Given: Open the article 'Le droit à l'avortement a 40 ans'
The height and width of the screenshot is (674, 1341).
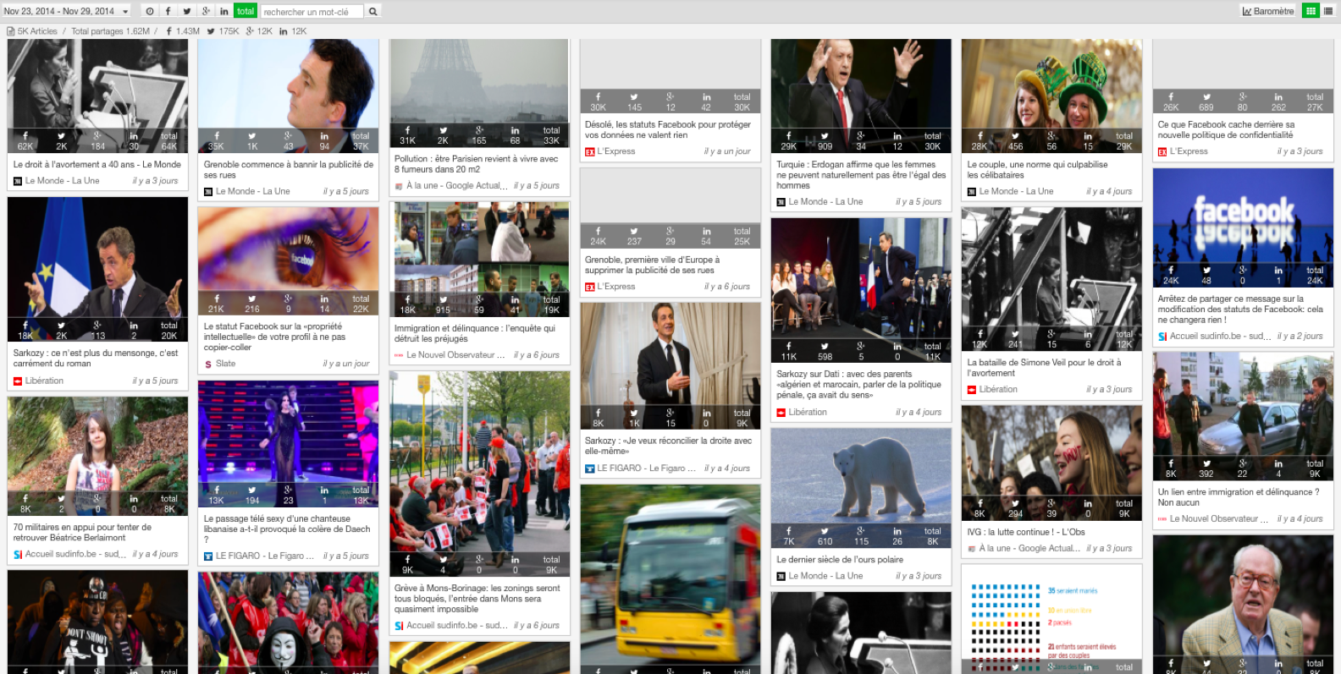Looking at the screenshot, I should (x=97, y=165).
